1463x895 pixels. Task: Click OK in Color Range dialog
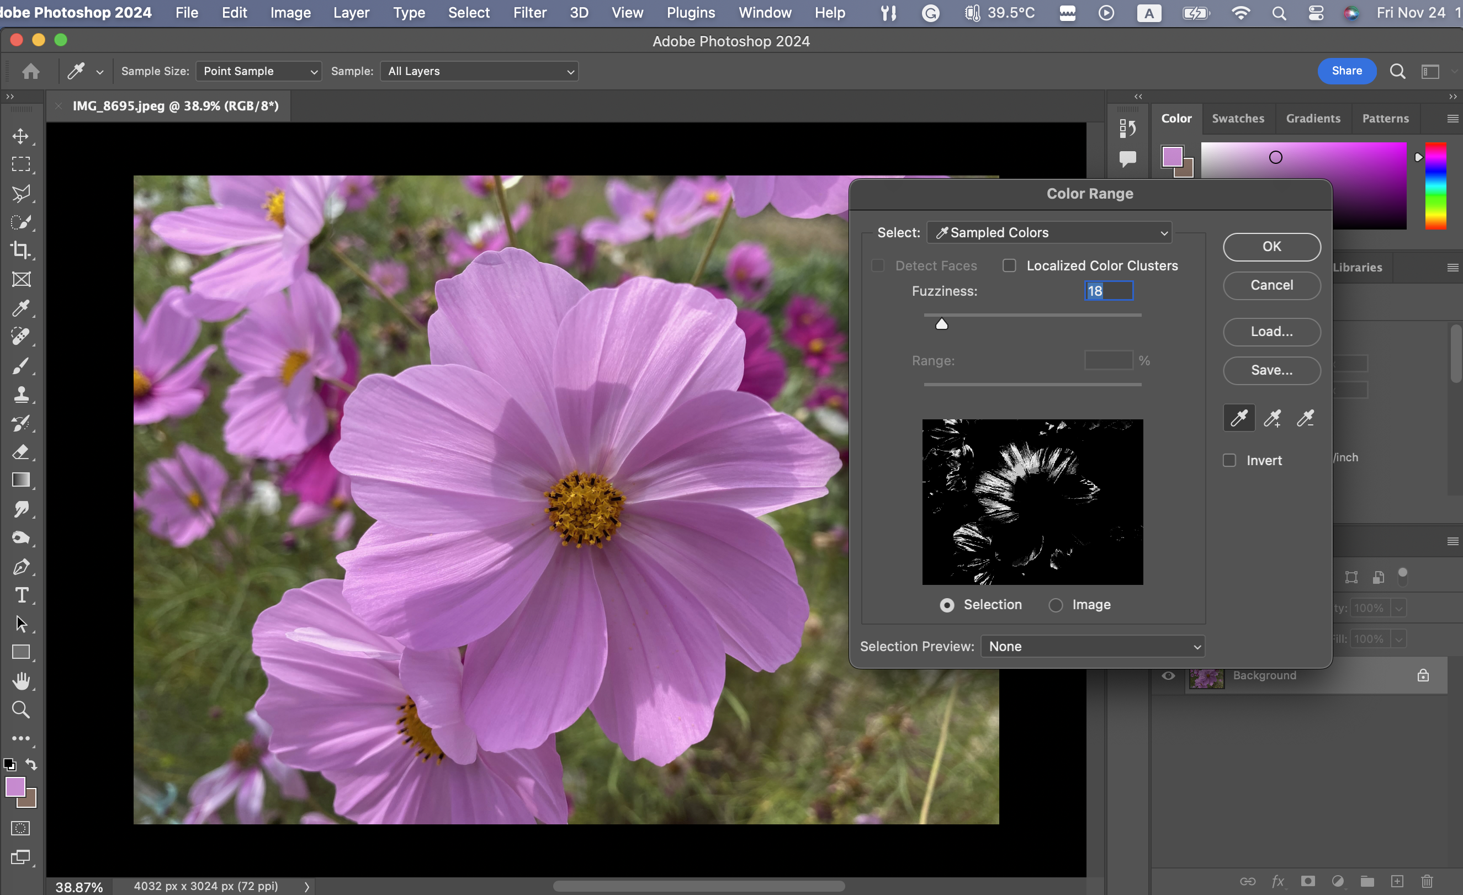tap(1271, 246)
